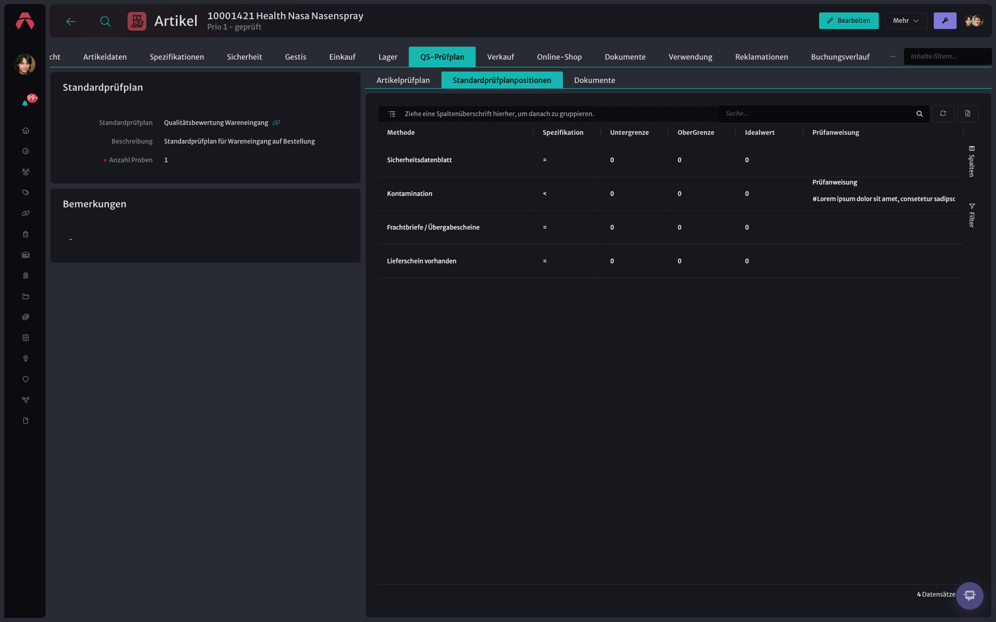Click the grouping list icon in grid
The width and height of the screenshot is (996, 622).
[x=392, y=114]
